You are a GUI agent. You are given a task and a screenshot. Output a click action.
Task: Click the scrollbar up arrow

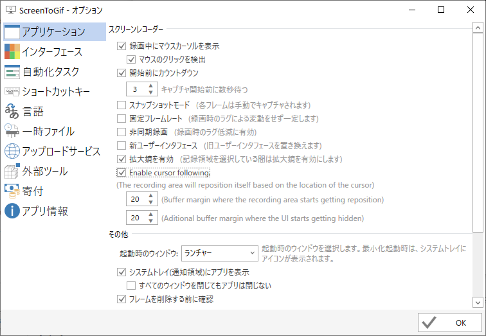(478, 28)
